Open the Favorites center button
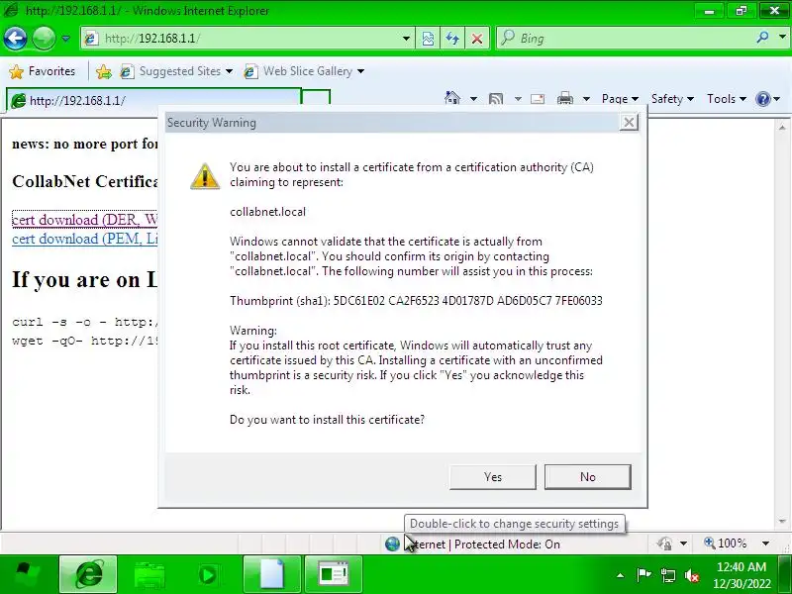Viewport: 792px width, 594px height. [43, 71]
